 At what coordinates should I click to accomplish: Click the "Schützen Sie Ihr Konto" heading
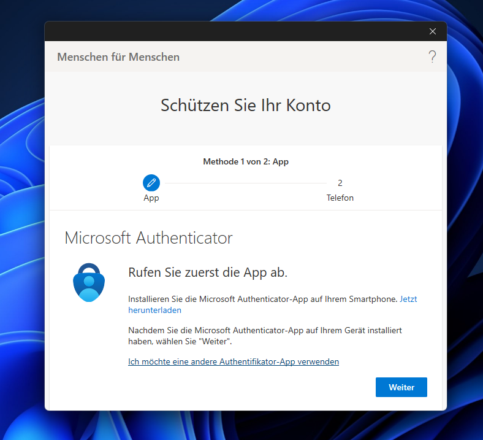(245, 106)
